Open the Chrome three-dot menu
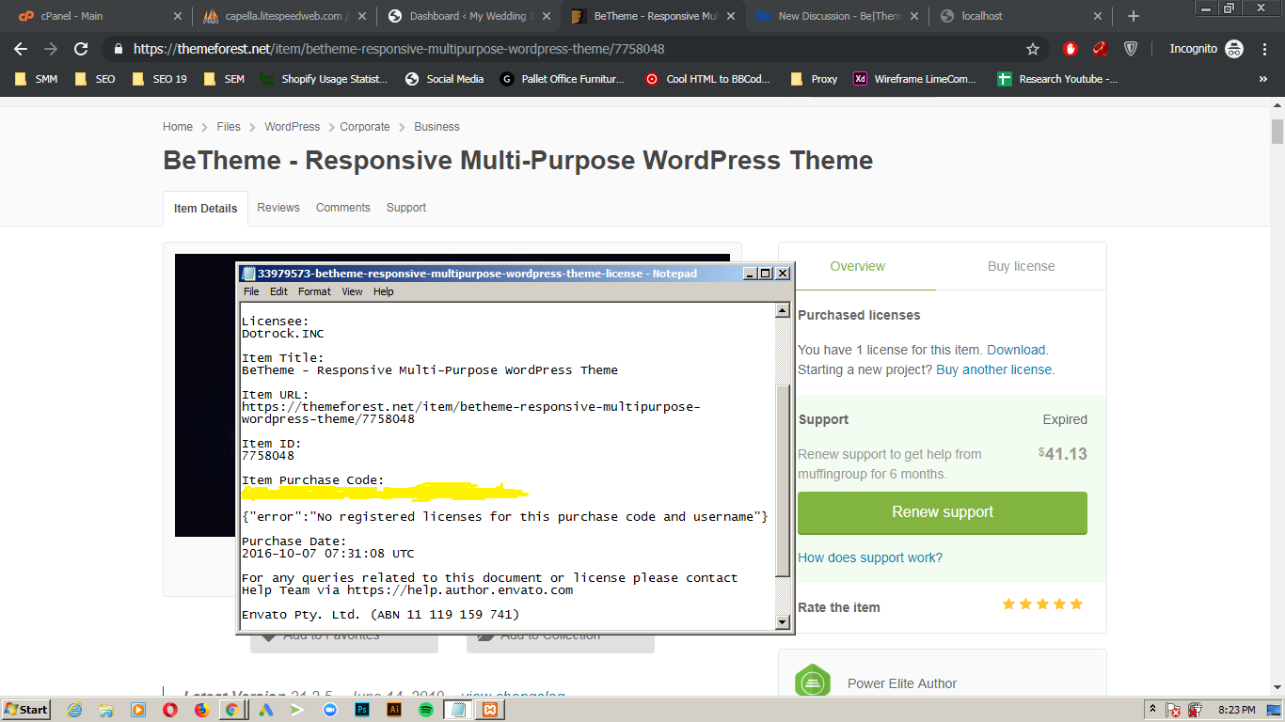The image size is (1285, 722). [x=1265, y=49]
